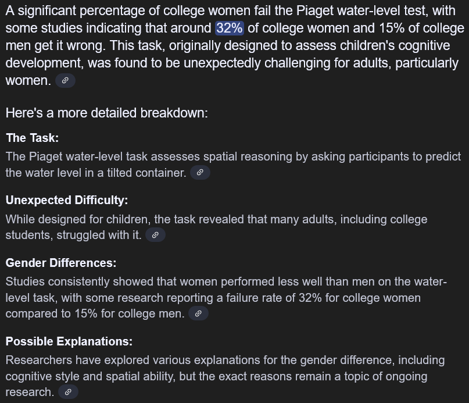The image size is (469, 403).
Task: Select the "Possible Explanations:" heading
Action: 69,341
